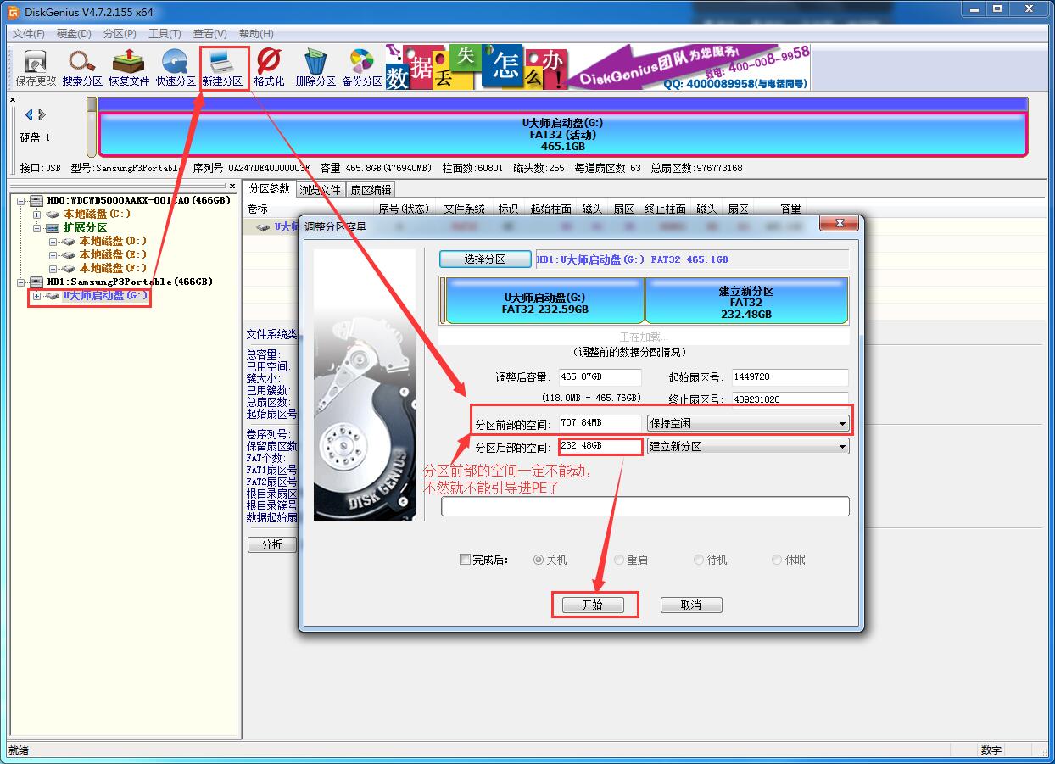Switch to the 扇区编辑 tab
The height and width of the screenshot is (764, 1055).
click(371, 190)
